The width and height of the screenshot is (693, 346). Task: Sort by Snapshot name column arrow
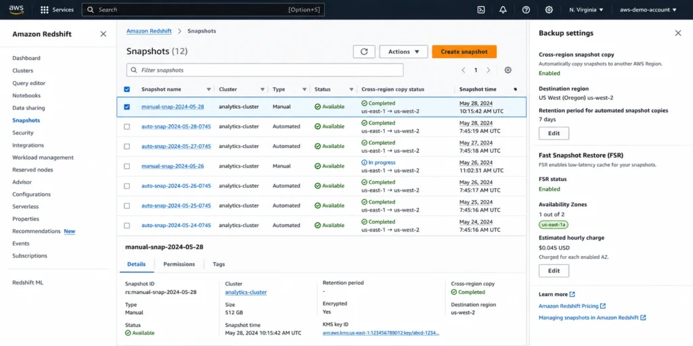pos(208,90)
